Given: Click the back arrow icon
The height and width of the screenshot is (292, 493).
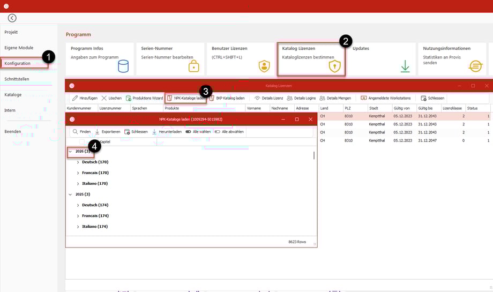Looking at the screenshot, I should [x=12, y=18].
